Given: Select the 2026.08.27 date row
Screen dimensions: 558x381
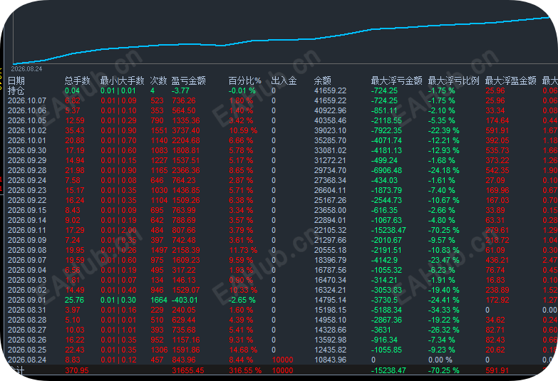Looking at the screenshot, I should pyautogui.click(x=27, y=330).
